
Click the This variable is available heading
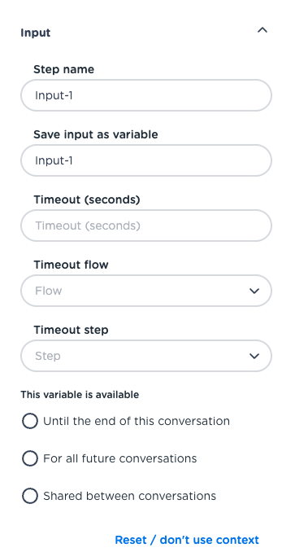(x=80, y=395)
